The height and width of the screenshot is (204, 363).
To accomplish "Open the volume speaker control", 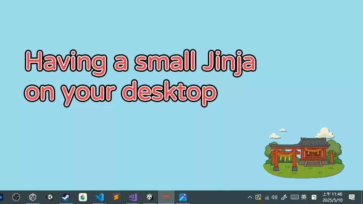I will 274,197.
